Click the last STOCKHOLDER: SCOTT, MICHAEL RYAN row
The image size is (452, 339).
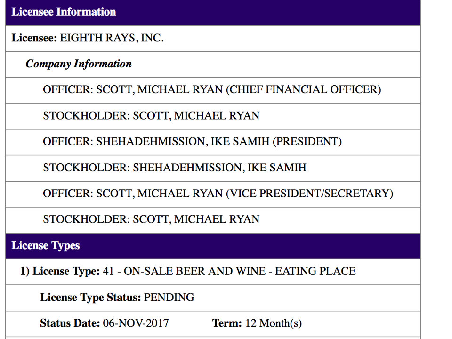coord(213,220)
